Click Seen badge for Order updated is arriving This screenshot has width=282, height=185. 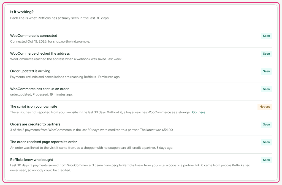[x=266, y=71]
